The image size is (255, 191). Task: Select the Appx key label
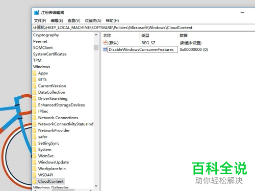pos(43,73)
